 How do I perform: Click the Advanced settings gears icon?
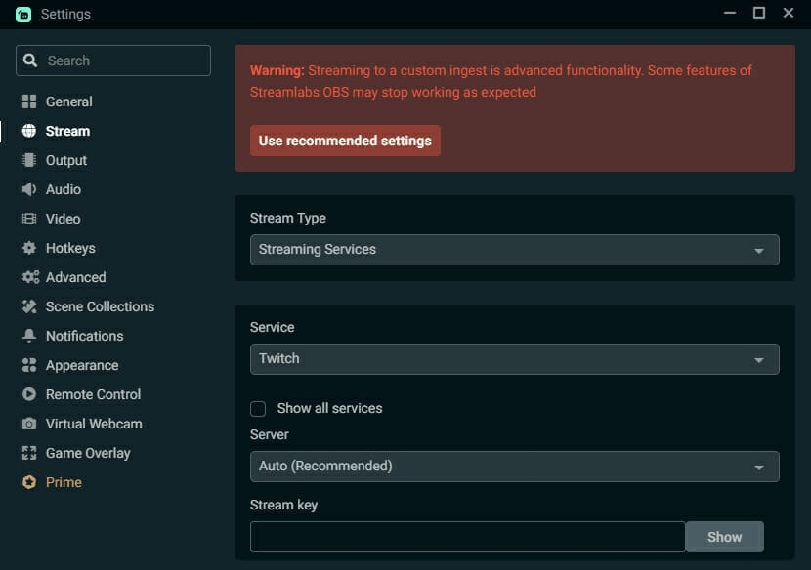tap(28, 277)
